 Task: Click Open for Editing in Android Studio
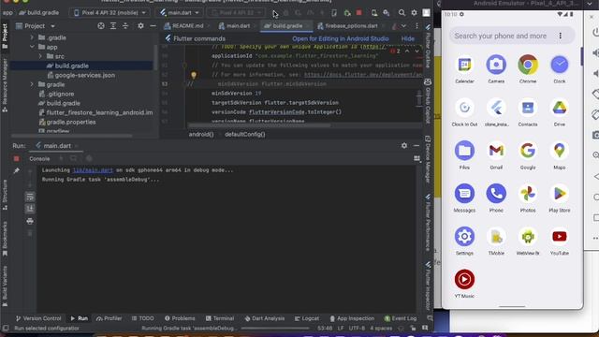341,38
